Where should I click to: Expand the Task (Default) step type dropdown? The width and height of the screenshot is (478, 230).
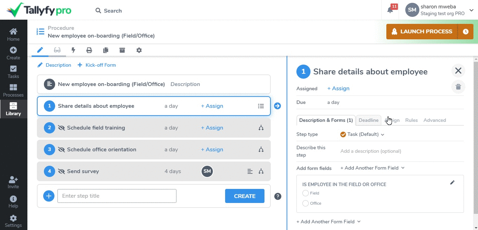pos(362,134)
